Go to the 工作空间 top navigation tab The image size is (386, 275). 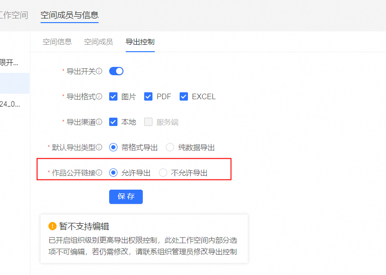point(14,15)
